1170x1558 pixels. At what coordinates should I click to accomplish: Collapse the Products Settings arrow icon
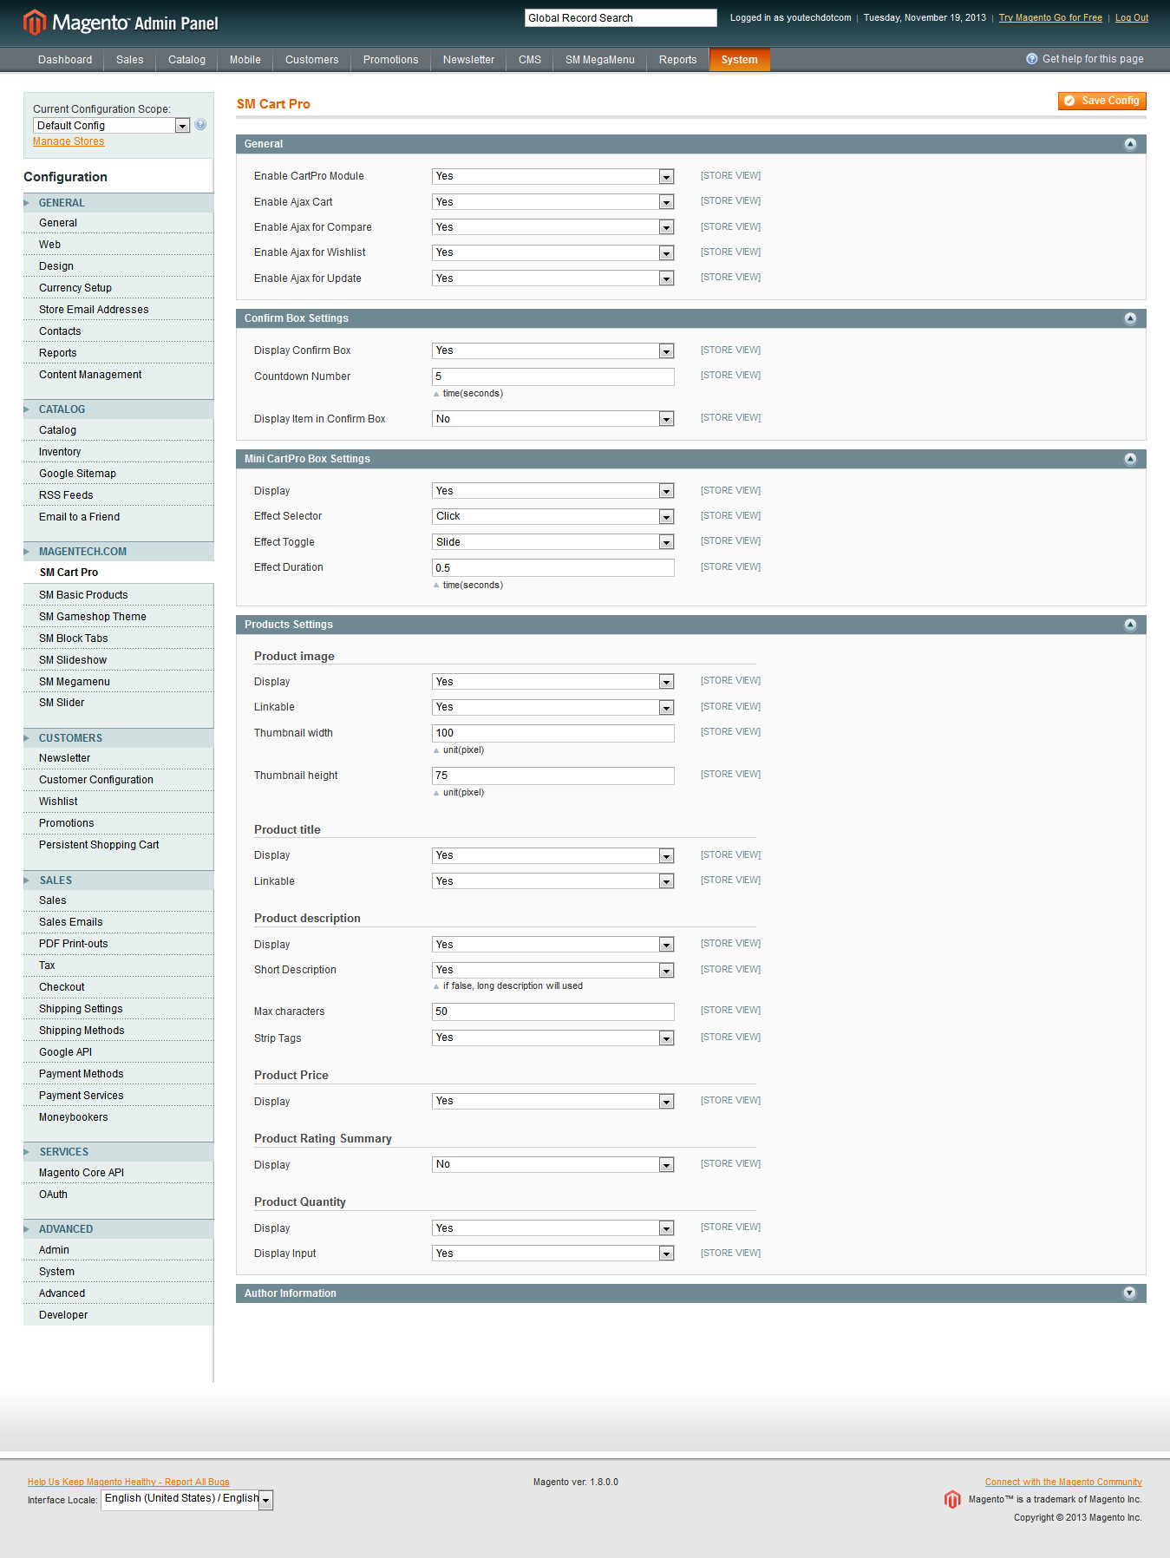(x=1130, y=625)
